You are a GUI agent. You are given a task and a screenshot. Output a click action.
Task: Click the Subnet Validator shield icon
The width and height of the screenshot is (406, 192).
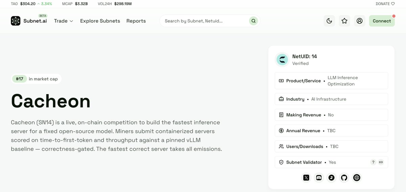tap(281, 162)
